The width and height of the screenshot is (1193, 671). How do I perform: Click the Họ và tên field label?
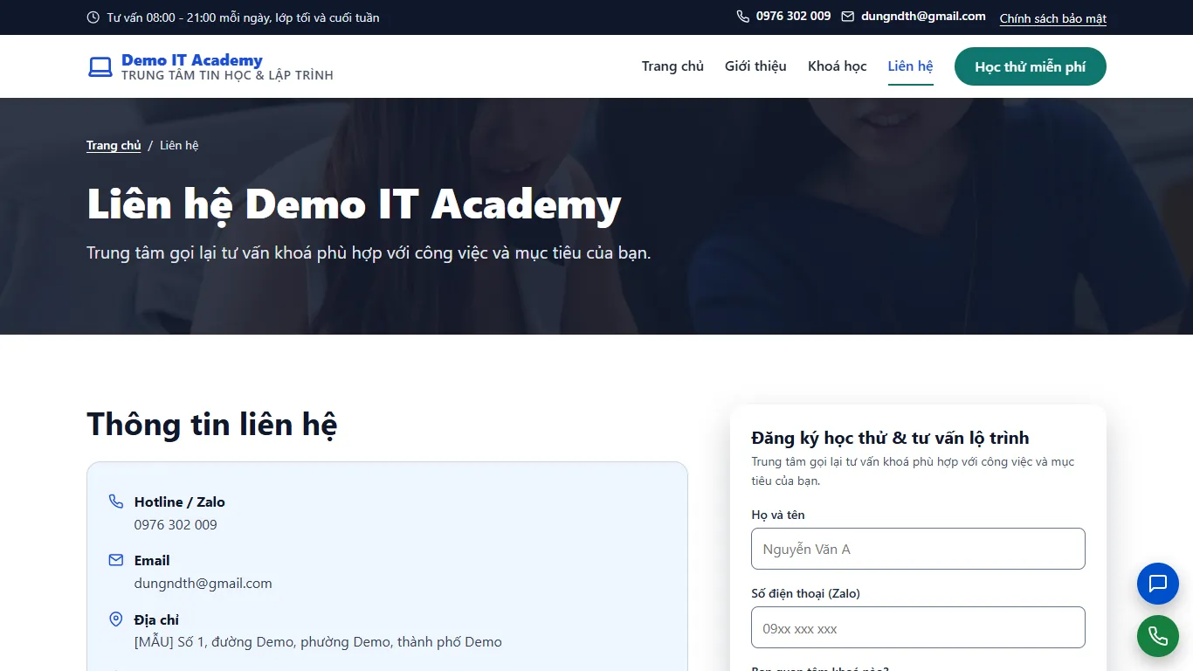click(778, 515)
